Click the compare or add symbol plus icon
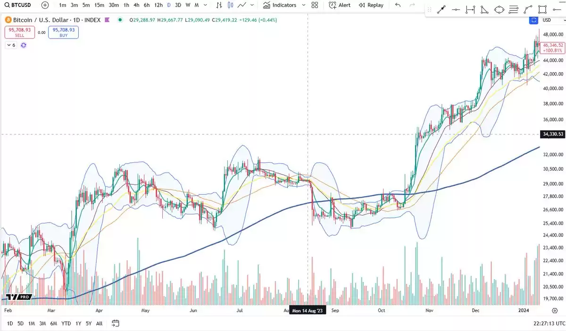566x331 pixels. click(45, 5)
